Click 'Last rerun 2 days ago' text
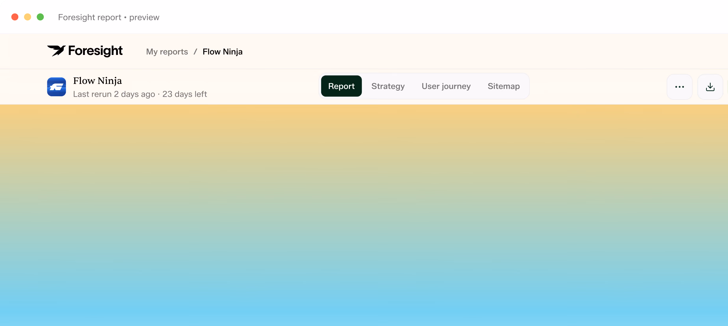 point(114,94)
